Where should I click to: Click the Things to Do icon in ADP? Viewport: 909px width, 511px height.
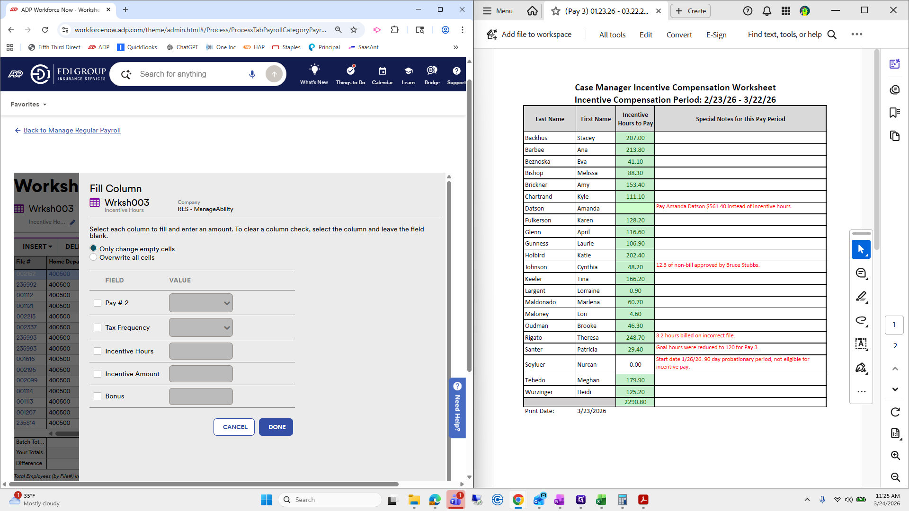[x=350, y=74]
